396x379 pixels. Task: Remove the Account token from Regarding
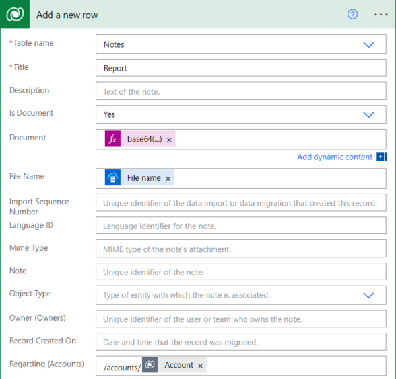(201, 366)
